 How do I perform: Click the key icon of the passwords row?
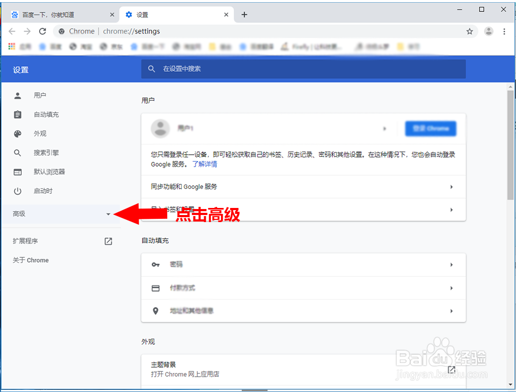(156, 265)
